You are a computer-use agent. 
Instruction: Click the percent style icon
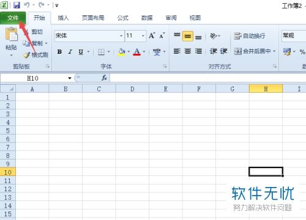click(302, 52)
